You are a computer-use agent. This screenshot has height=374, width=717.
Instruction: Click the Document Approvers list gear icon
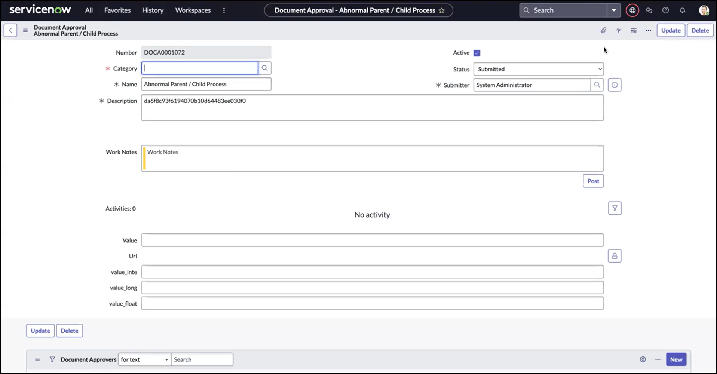pos(643,359)
